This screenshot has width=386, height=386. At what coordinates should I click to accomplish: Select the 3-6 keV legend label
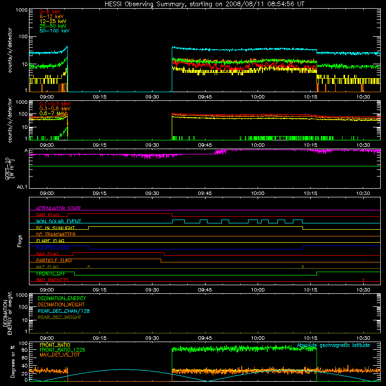click(50, 12)
